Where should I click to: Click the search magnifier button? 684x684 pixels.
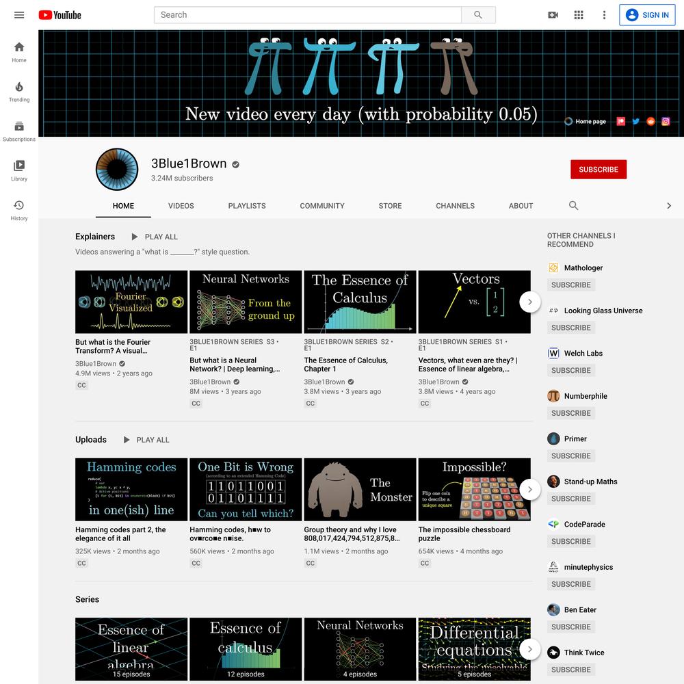coord(478,15)
